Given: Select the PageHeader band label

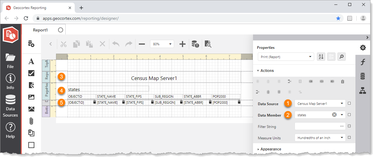Looking at the screenshot, I should 46,91.
